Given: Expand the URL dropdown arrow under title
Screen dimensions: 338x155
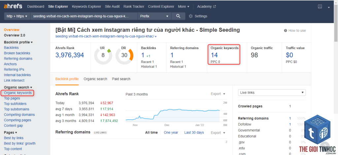Looking at the screenshot, I should (x=156, y=37).
